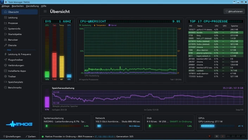Open the Hilfe menu

click(44, 6)
